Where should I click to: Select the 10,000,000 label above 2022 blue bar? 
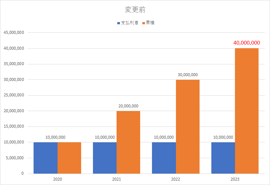(x=164, y=137)
